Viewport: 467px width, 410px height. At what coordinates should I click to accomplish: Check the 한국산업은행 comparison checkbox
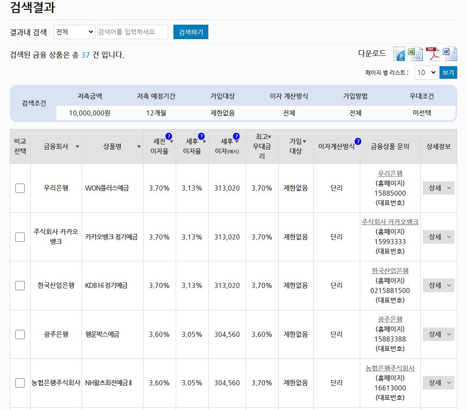20,286
